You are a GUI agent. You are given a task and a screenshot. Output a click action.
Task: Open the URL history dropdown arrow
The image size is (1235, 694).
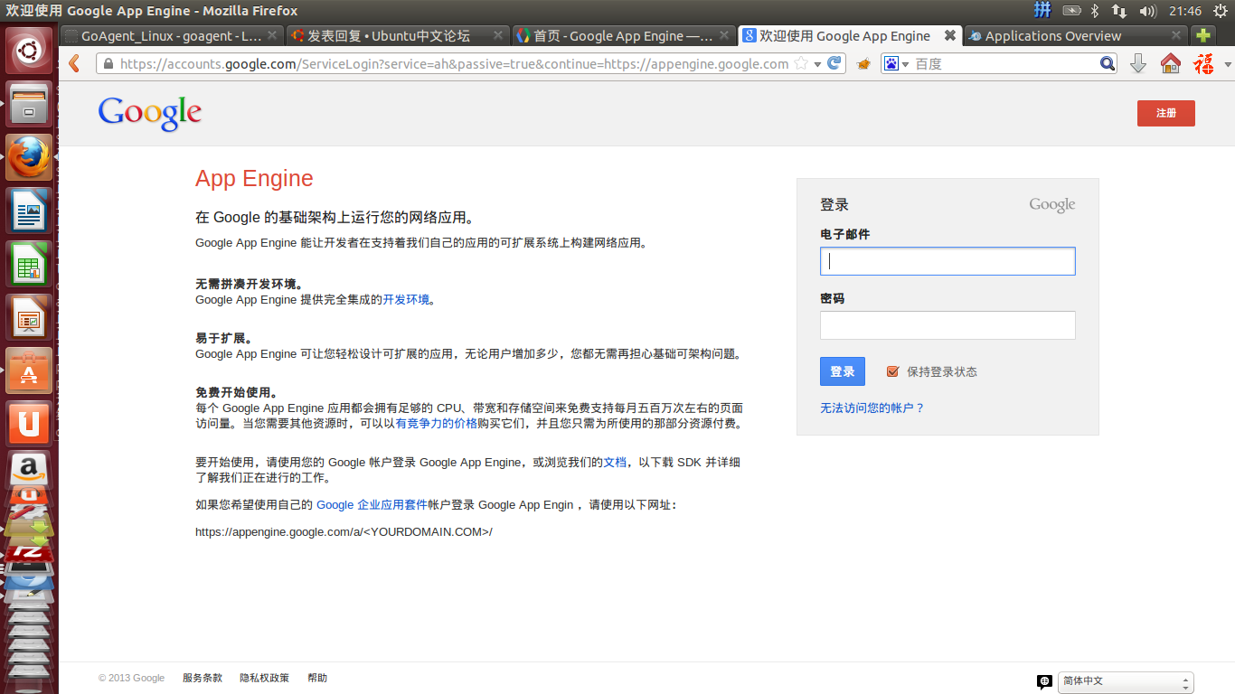pos(817,64)
